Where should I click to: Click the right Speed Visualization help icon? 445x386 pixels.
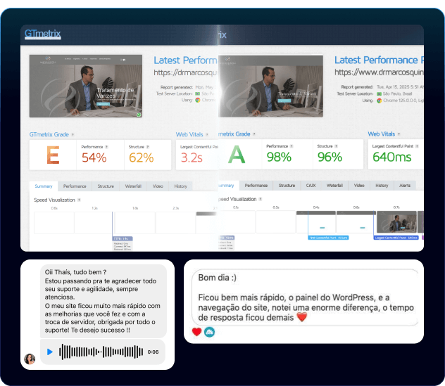[x=261, y=199]
